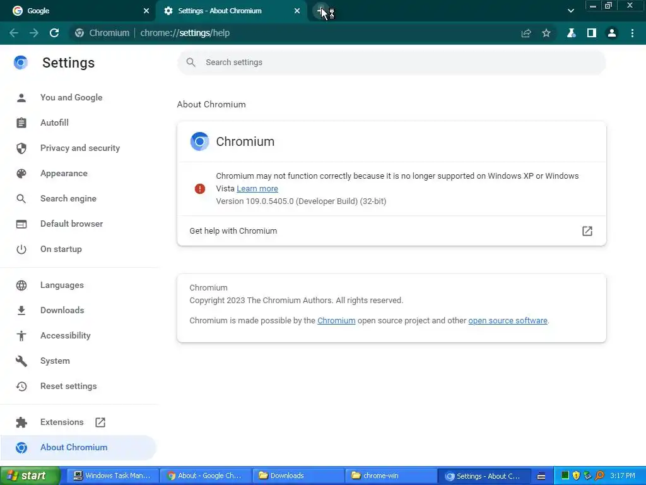Expand the tab search chevron
The width and height of the screenshot is (646, 485).
(570, 11)
